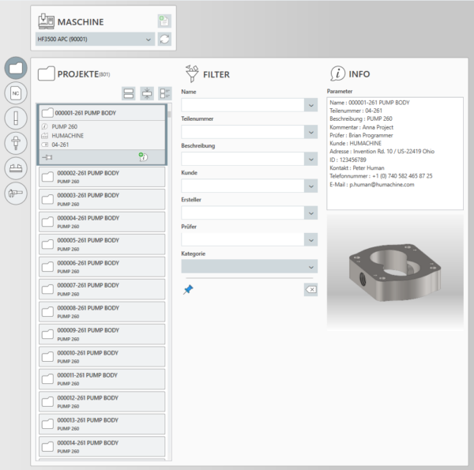Collapse project entries with the compress button
The width and height of the screenshot is (474, 470).
tap(147, 93)
